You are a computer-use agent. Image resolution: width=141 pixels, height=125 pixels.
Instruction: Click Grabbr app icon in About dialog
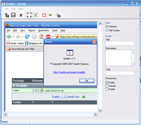click(x=70, y=53)
